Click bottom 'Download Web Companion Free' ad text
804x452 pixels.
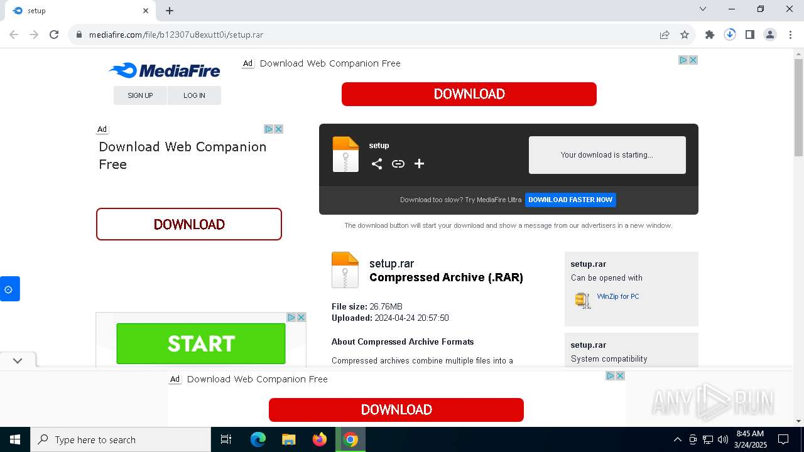pos(258,379)
